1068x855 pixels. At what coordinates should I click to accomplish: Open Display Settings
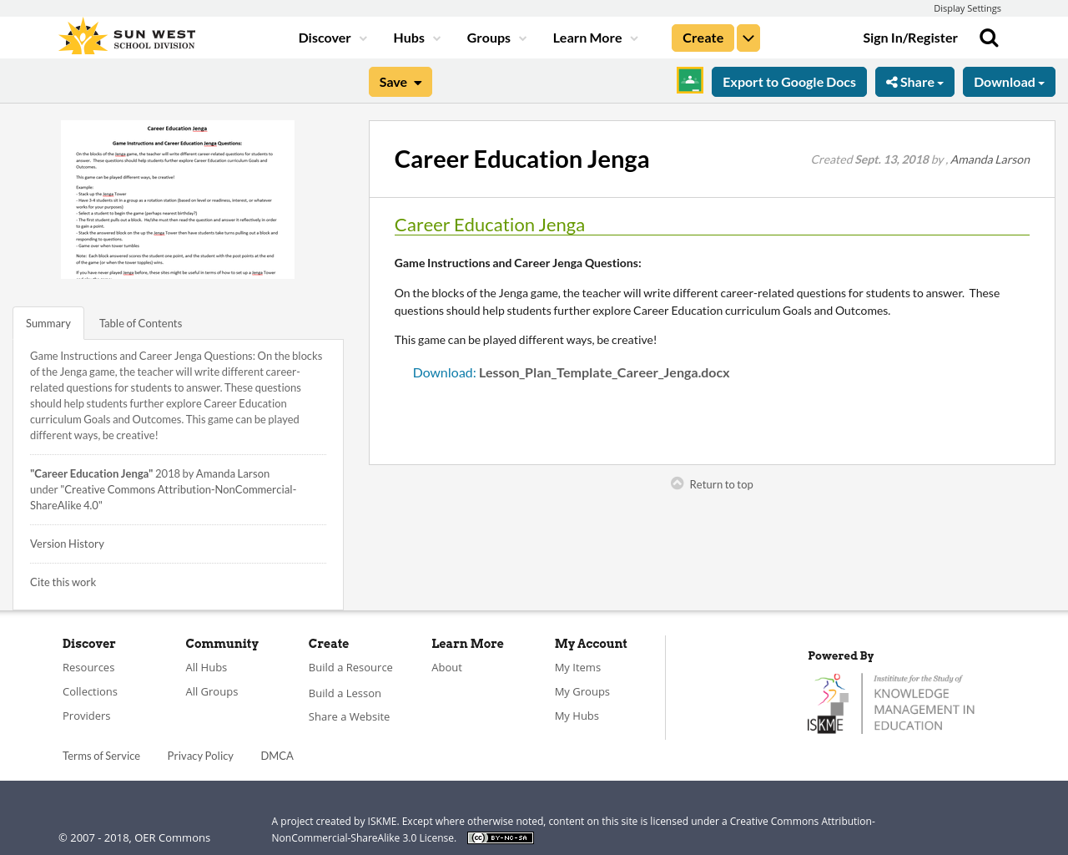967,7
